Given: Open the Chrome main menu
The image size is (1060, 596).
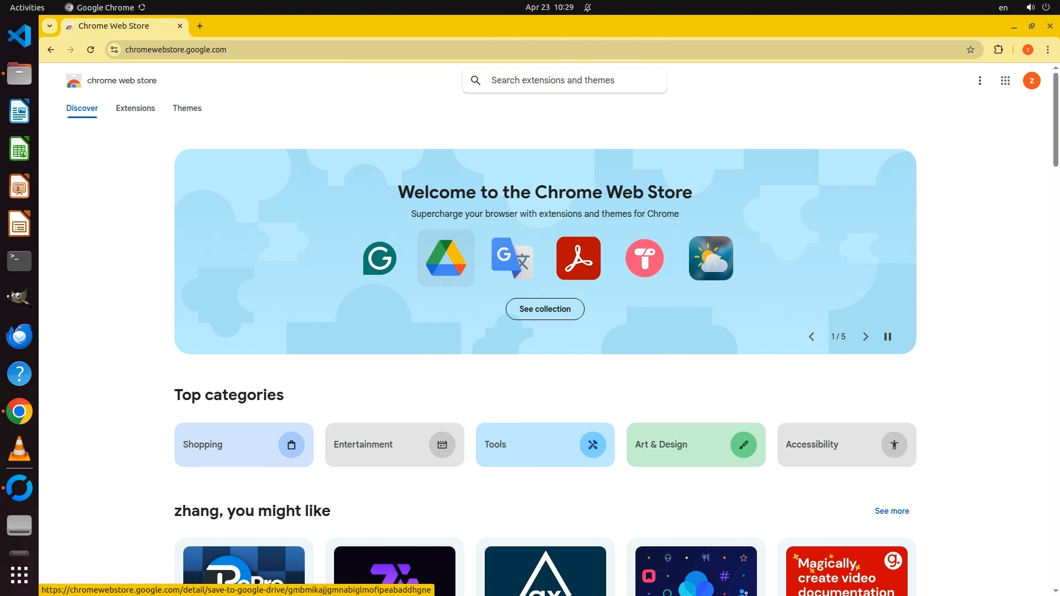Looking at the screenshot, I should [x=1048, y=50].
